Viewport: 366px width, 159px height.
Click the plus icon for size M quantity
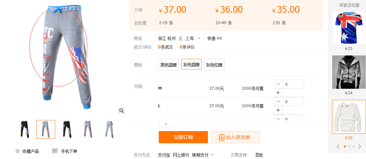click(278, 93)
